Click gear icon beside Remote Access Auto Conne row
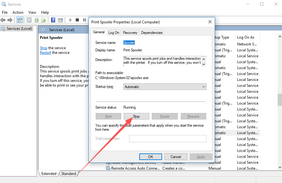The height and width of the screenshot is (183, 282). point(108,168)
